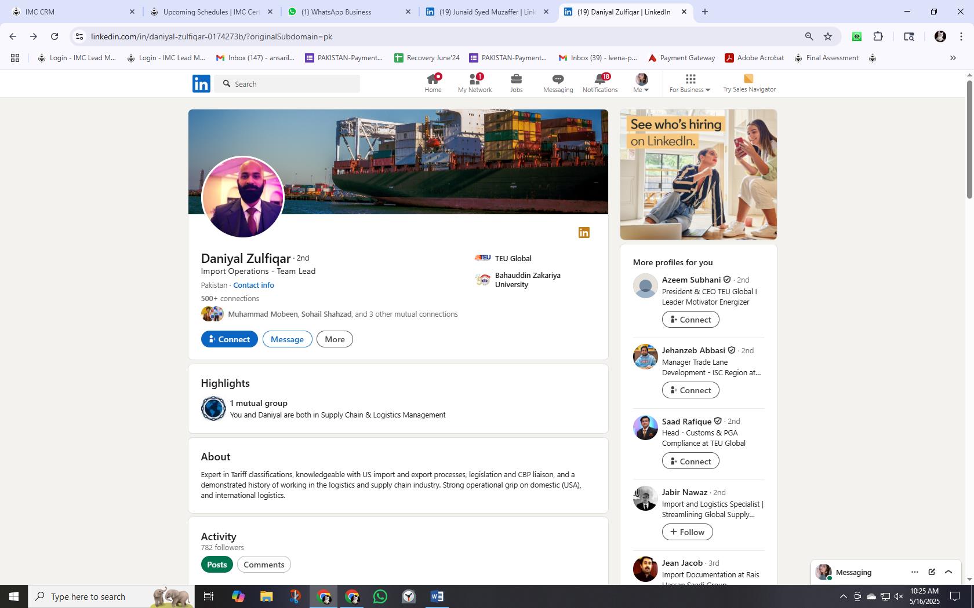The width and height of the screenshot is (974, 608).
Task: Connect with Jehanzeb Abbasi
Action: (690, 390)
